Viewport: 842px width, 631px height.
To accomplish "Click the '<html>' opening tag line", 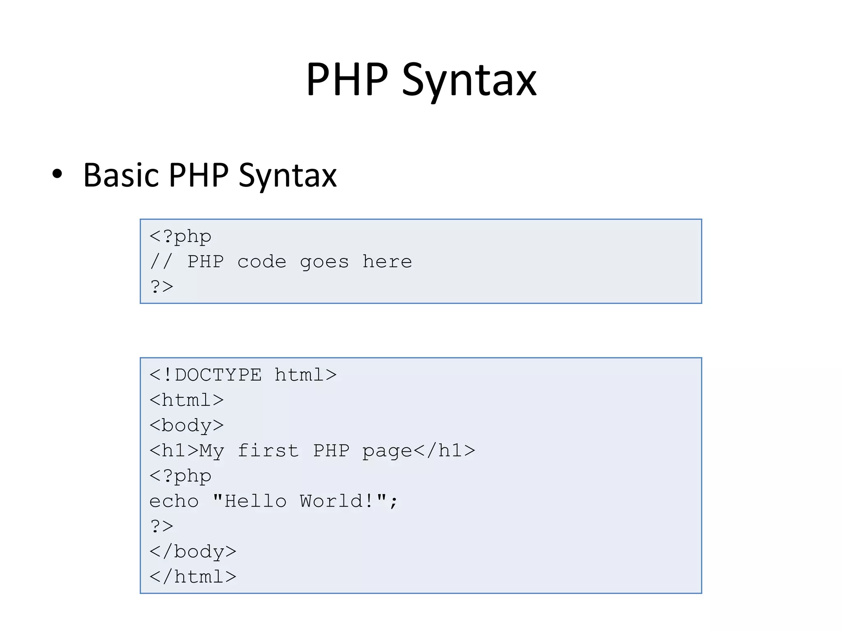I will point(187,400).
